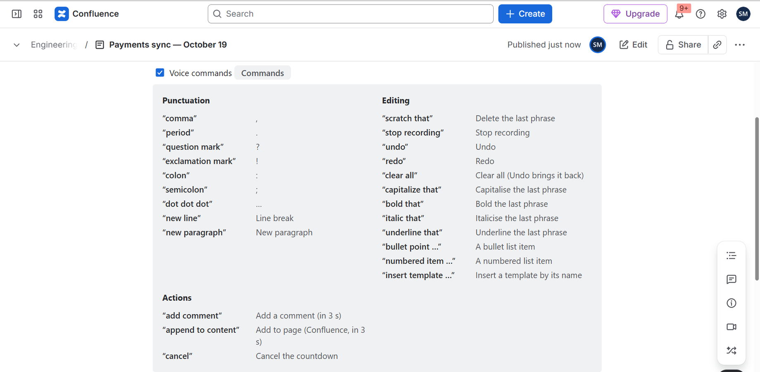Open the app switcher grid icon
Screen dimensions: 760x372
point(38,14)
